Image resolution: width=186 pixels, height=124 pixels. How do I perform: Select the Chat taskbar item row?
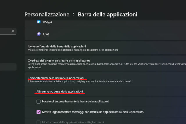tap(110, 34)
